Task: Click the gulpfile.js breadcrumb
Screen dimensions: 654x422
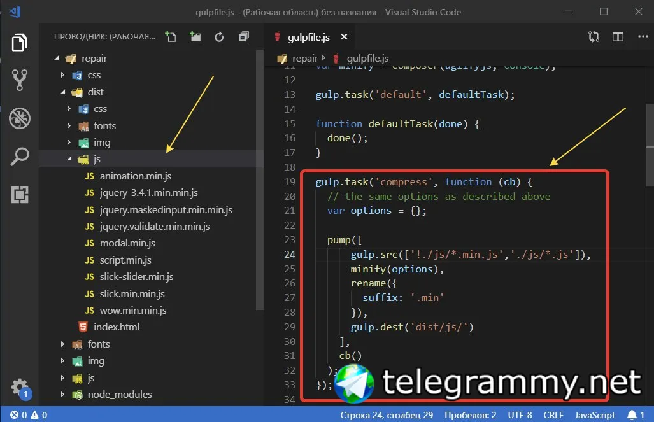Action: pyautogui.click(x=367, y=59)
